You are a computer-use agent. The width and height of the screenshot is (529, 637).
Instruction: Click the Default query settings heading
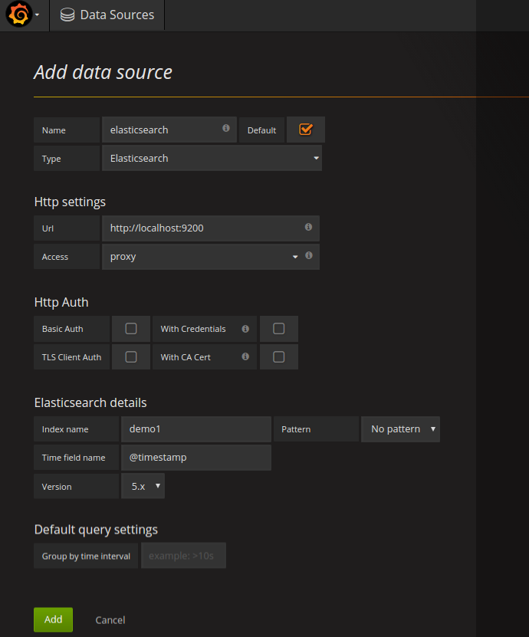coord(96,530)
